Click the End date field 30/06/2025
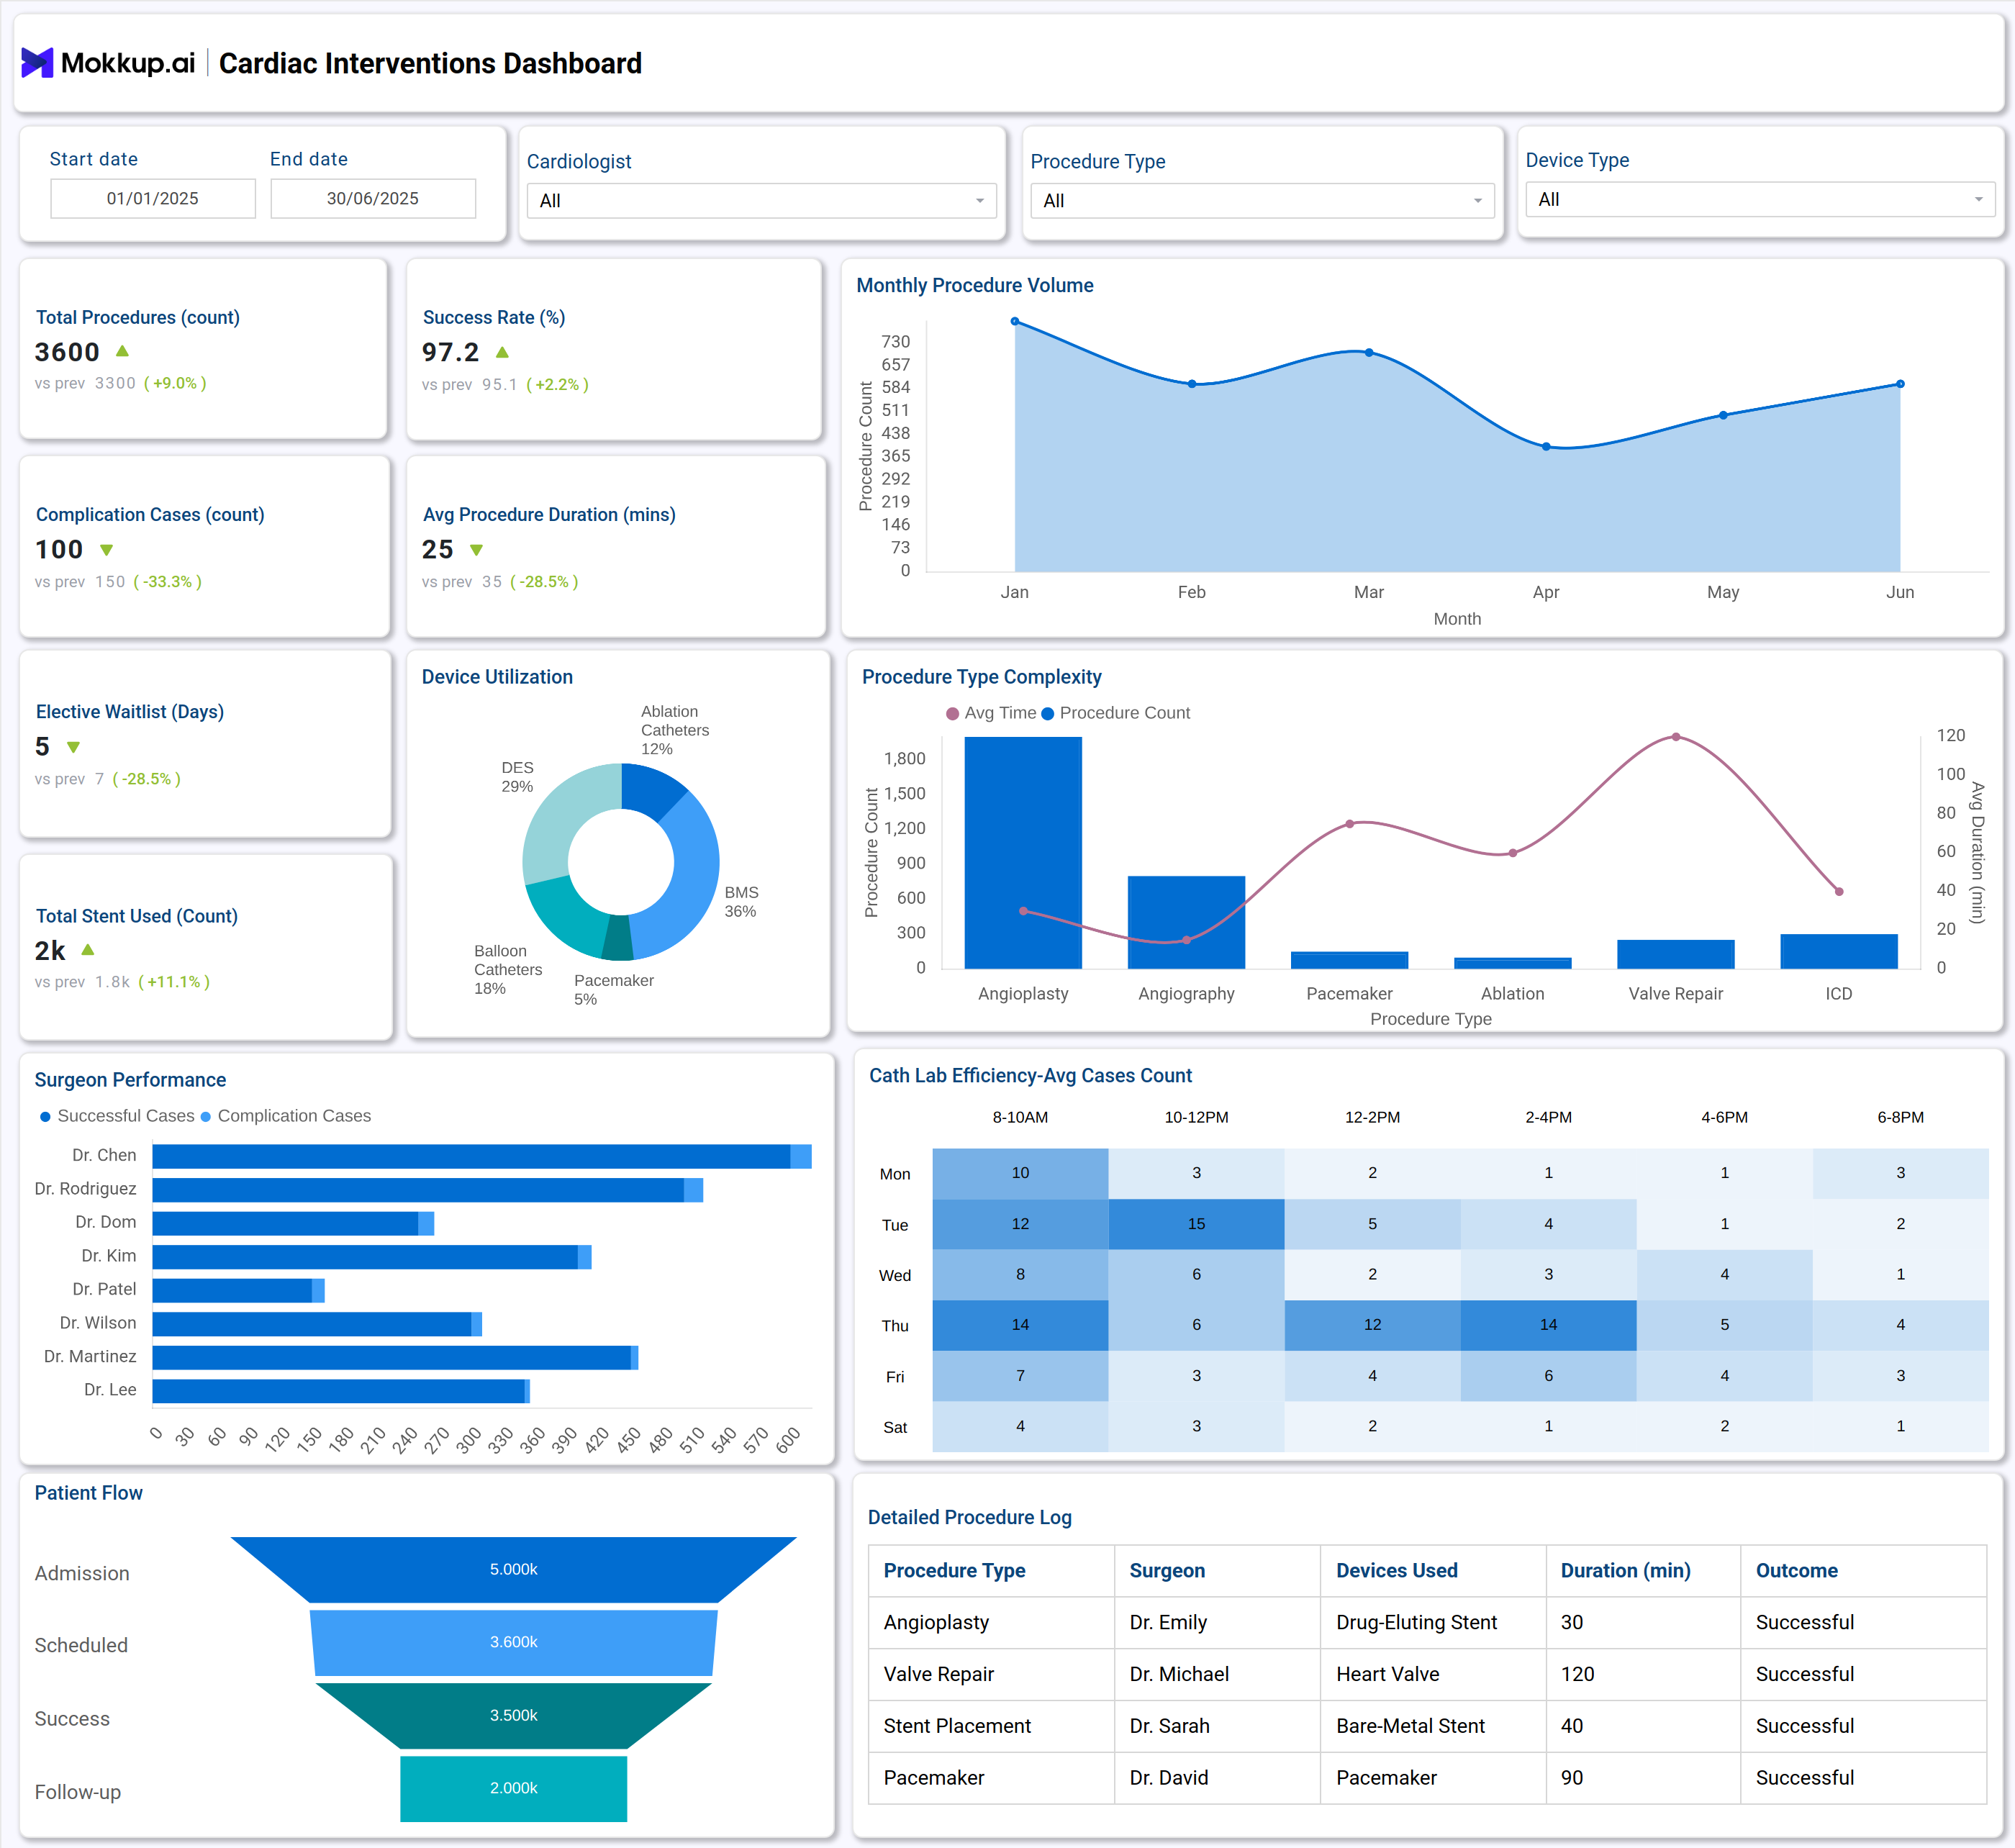Image resolution: width=2015 pixels, height=1848 pixels. [373, 198]
